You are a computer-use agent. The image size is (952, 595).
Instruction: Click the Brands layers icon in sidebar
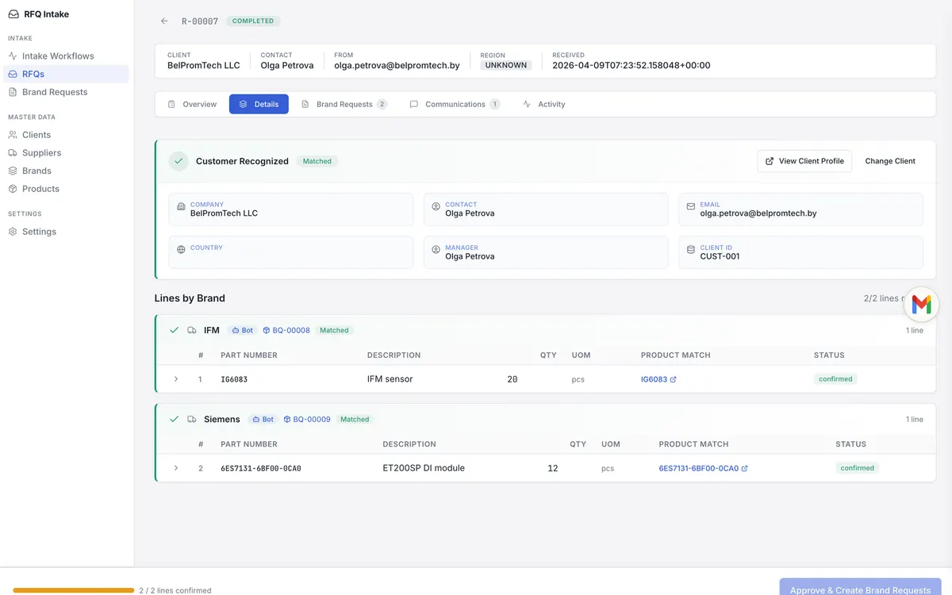(x=13, y=171)
